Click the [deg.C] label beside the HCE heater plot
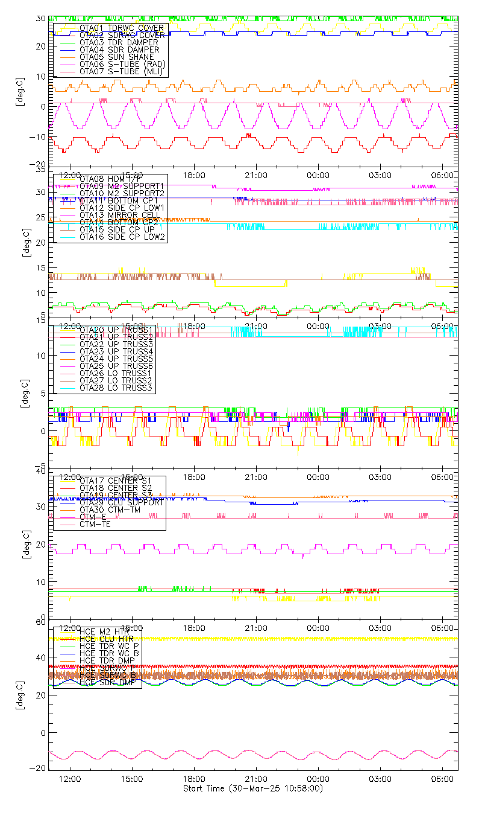The height and width of the screenshot is (815, 482). click(20, 695)
